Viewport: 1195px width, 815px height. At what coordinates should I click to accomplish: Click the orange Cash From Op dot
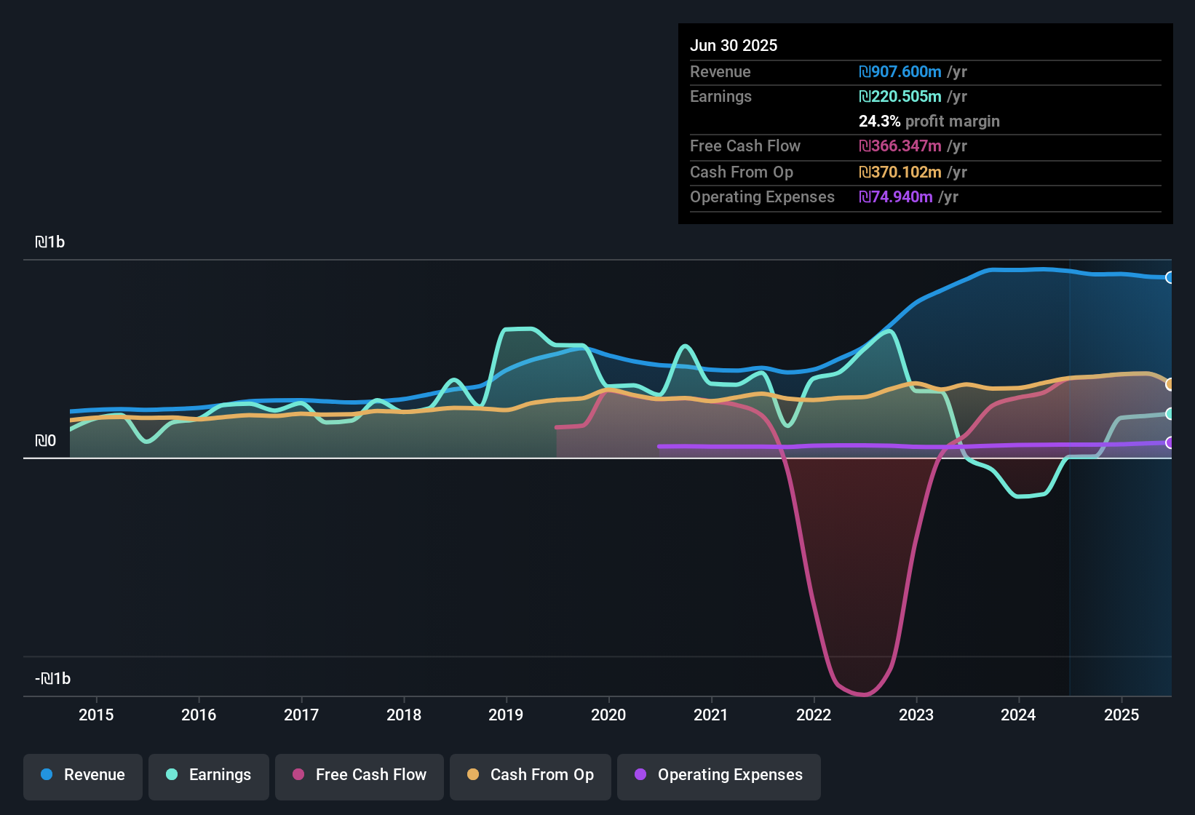coord(473,775)
